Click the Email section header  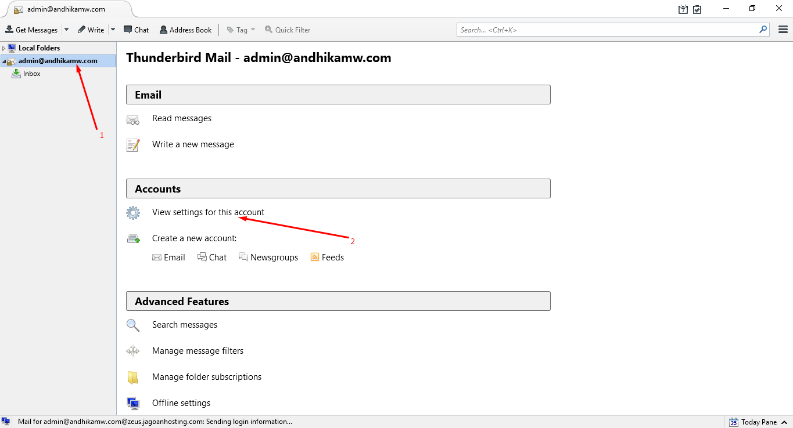tap(338, 95)
